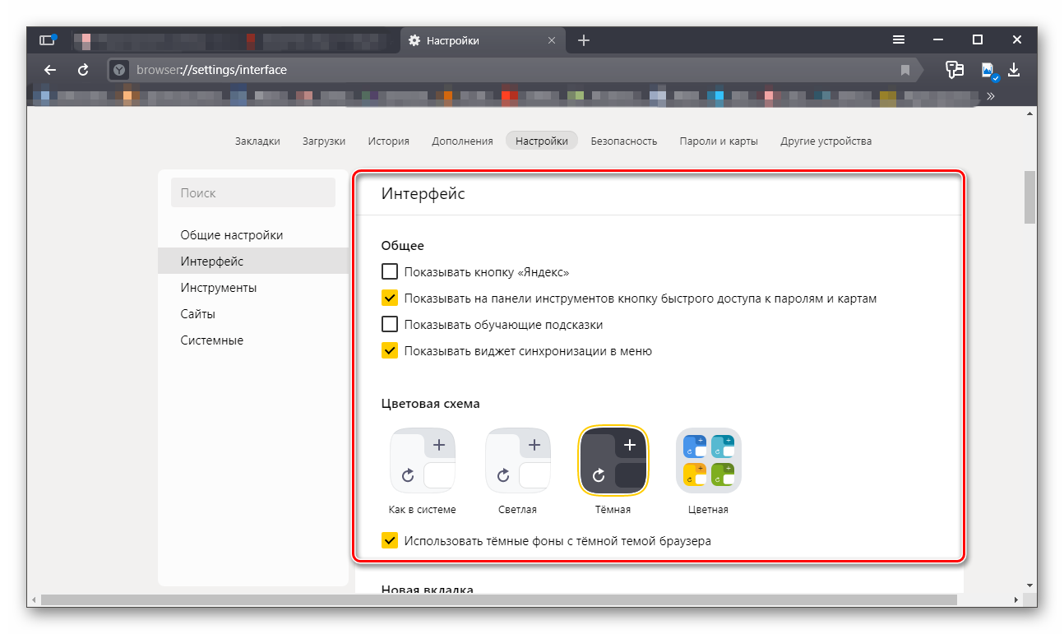The width and height of the screenshot is (1064, 634).
Task: Open the browser hamburger menu
Action: point(899,40)
